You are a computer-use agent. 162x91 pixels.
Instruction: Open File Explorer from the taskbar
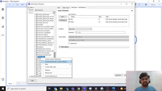[x=61, y=89]
